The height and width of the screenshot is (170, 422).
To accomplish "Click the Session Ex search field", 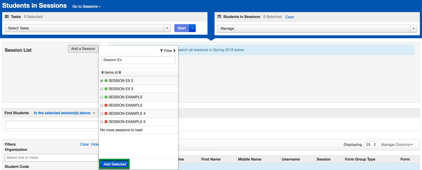I will [138, 60].
